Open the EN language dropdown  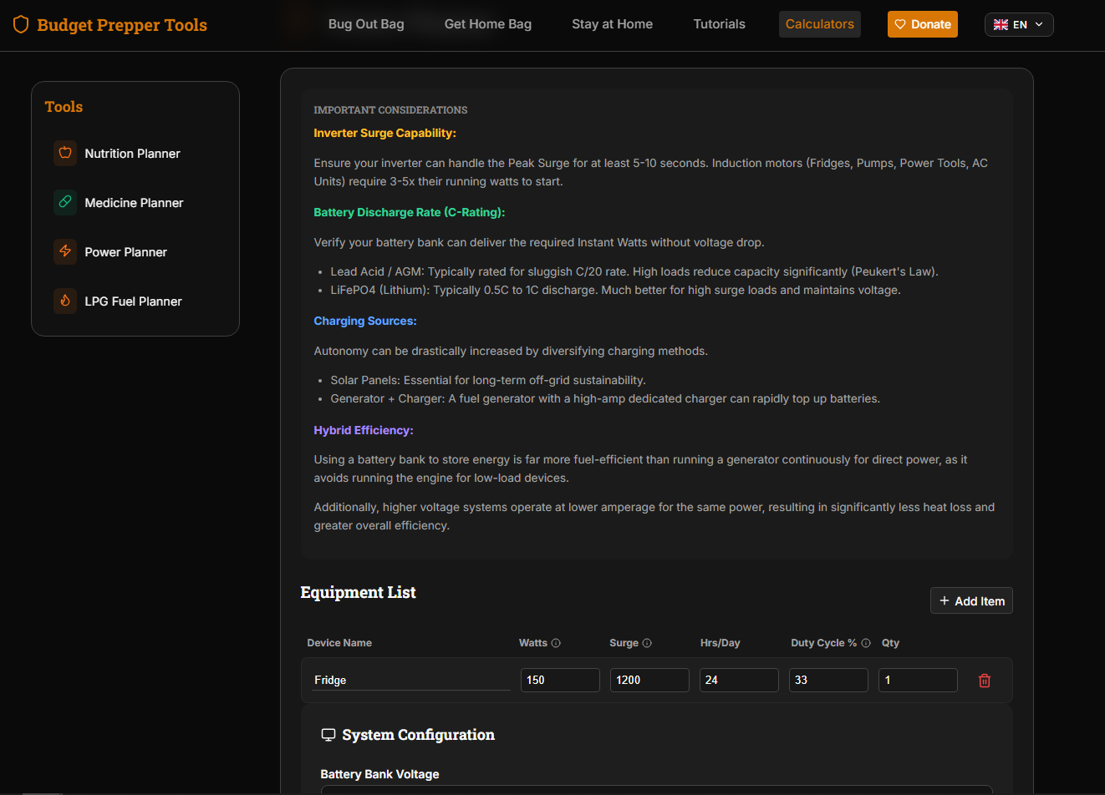pos(1019,25)
